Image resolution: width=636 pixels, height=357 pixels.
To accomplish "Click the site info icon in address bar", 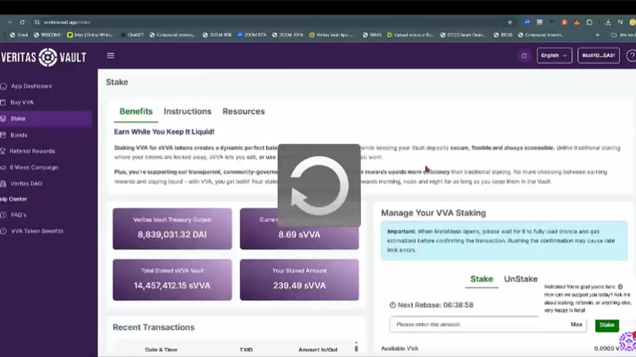I will [x=37, y=22].
